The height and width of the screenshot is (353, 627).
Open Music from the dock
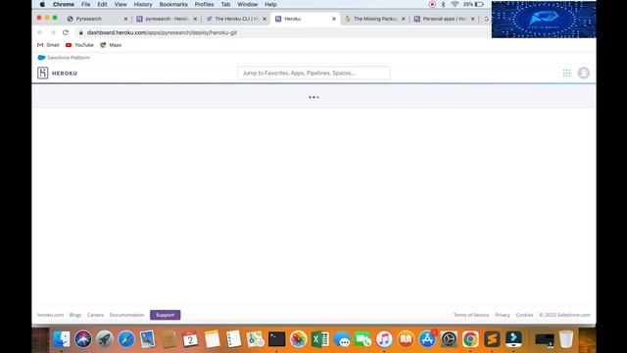pyautogui.click(x=384, y=339)
